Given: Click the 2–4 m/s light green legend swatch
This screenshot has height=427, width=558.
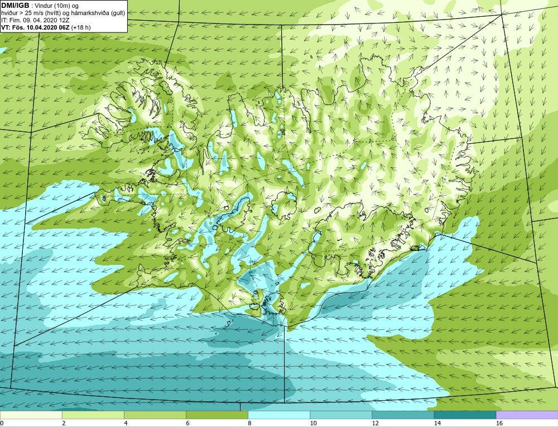Looking at the screenshot, I should (93, 415).
